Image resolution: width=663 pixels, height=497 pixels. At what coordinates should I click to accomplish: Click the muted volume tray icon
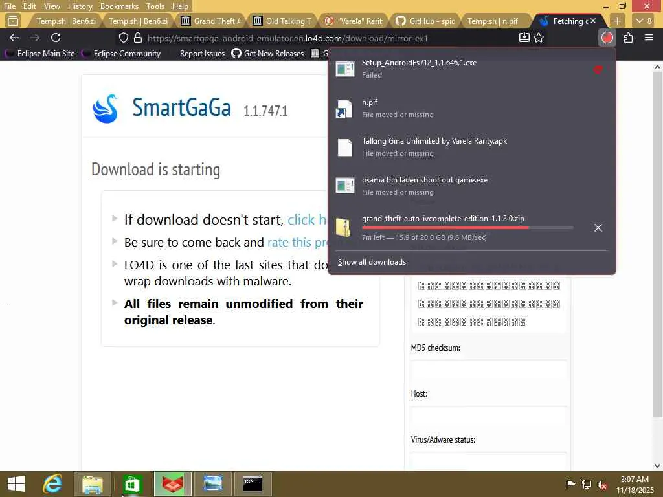tap(602, 484)
